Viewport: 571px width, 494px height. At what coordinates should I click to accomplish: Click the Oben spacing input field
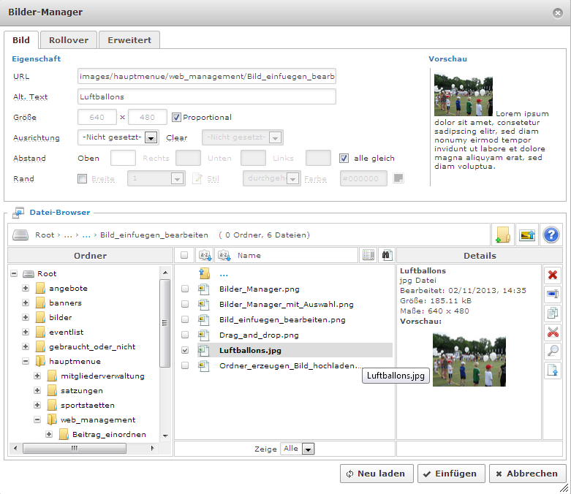(x=123, y=158)
